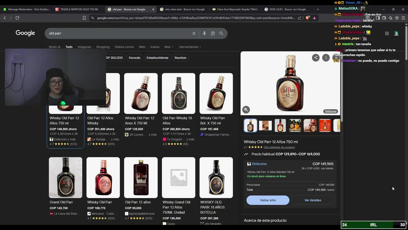Viewport: 408px width, 230px height.
Task: Start voice search with the microphone icon
Action: pos(204,33)
